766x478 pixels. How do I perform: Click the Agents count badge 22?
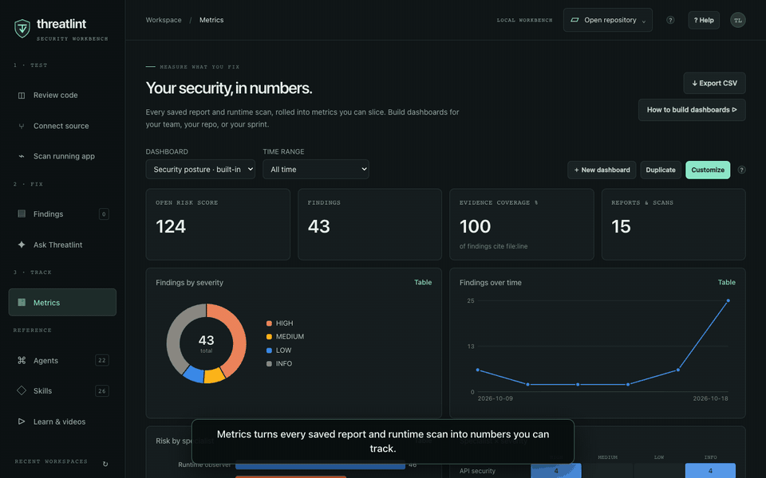coord(101,360)
